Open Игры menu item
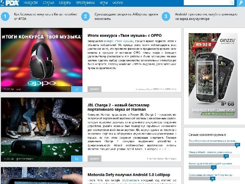245x184 pixels. click(104, 3)
